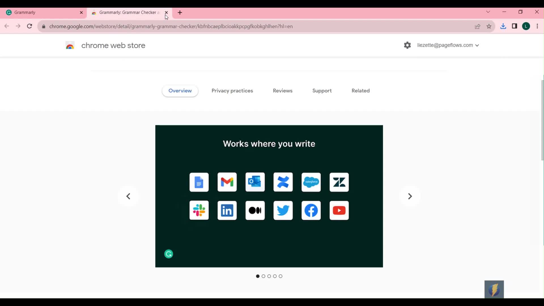Click the Gmail icon in the slide

click(x=227, y=182)
